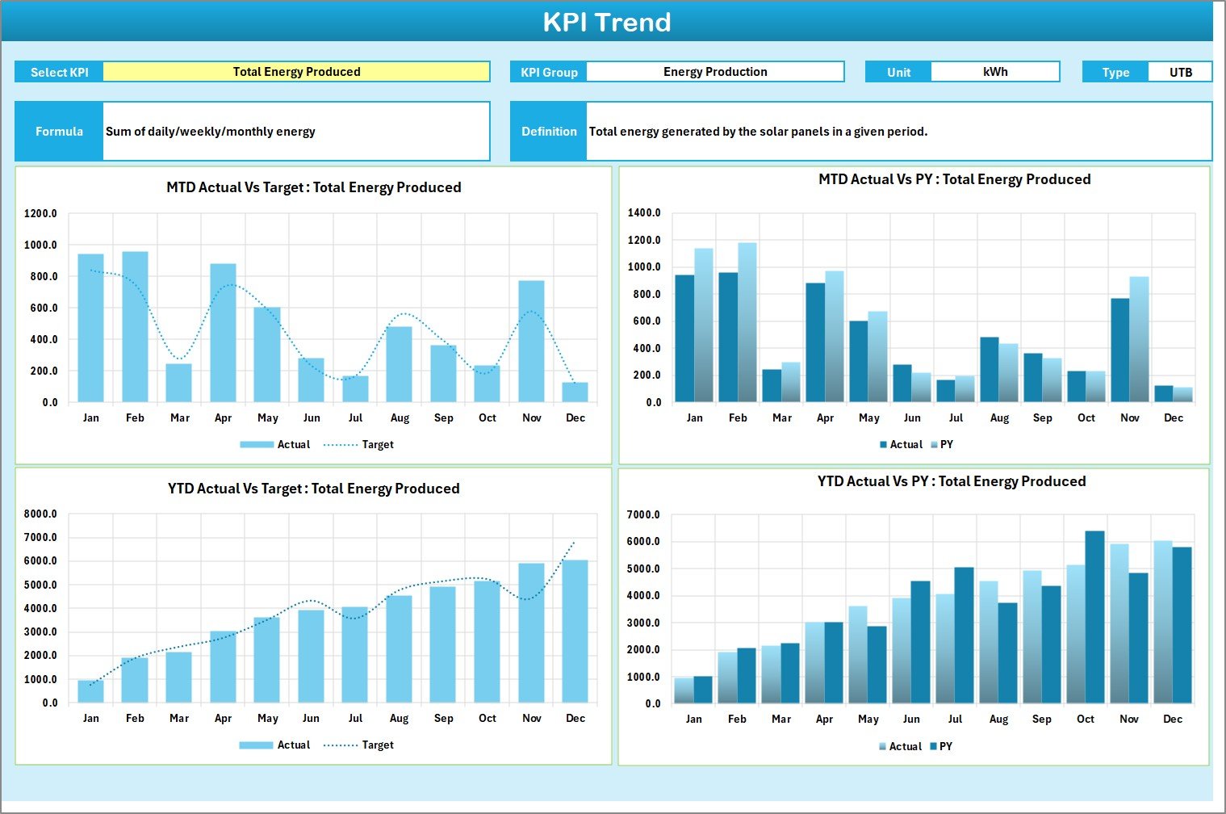Click the Unit field displaying kWh

(x=995, y=71)
